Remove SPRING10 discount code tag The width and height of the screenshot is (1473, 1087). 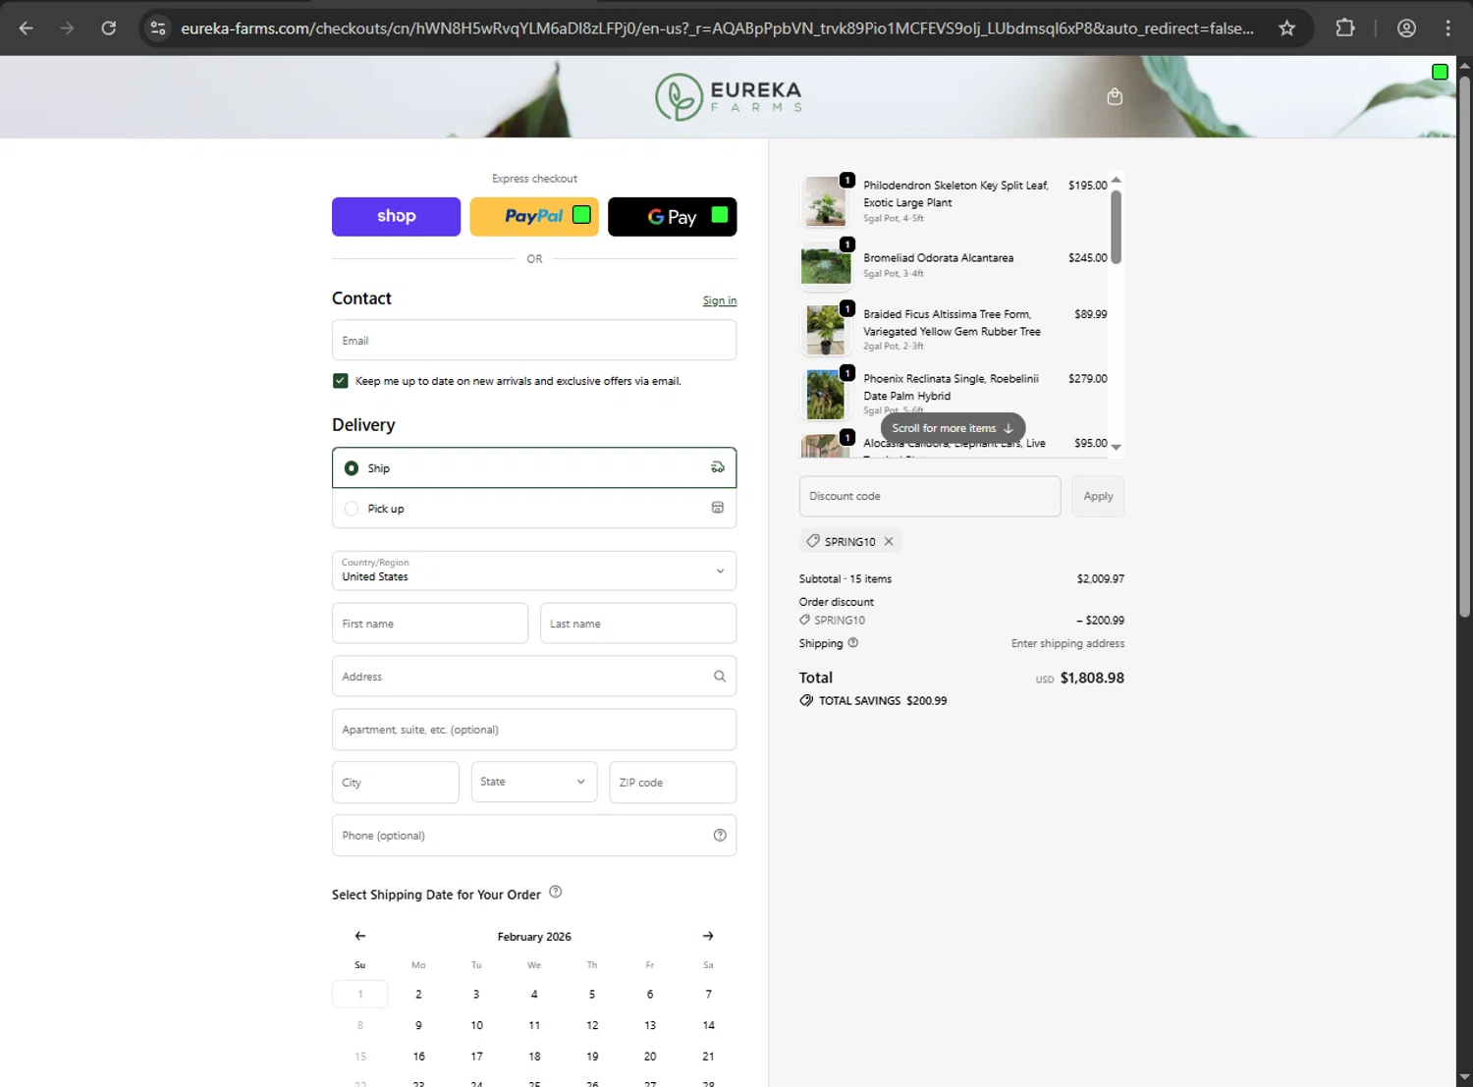point(889,541)
